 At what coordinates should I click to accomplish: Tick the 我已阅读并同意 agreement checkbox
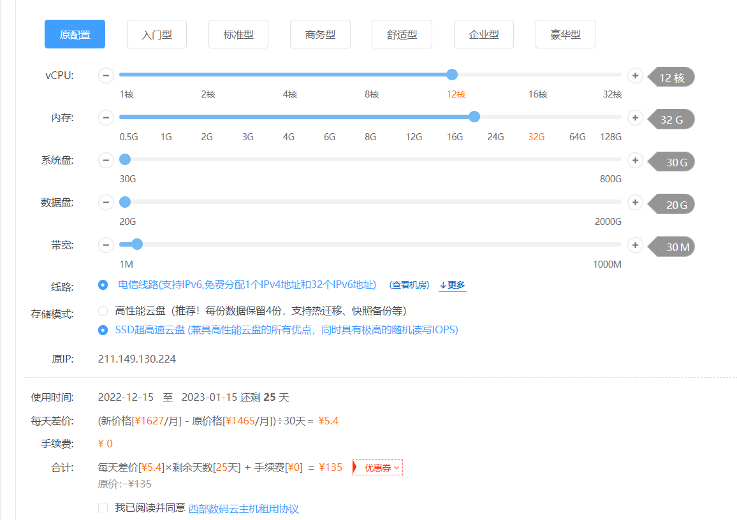tap(103, 508)
